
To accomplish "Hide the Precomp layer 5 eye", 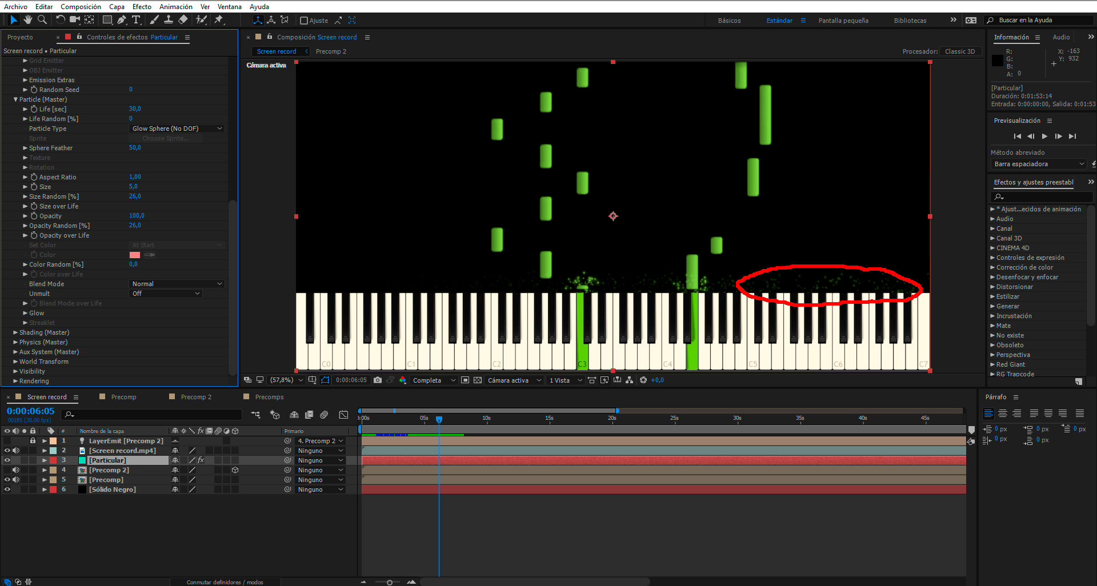I will [x=7, y=480].
